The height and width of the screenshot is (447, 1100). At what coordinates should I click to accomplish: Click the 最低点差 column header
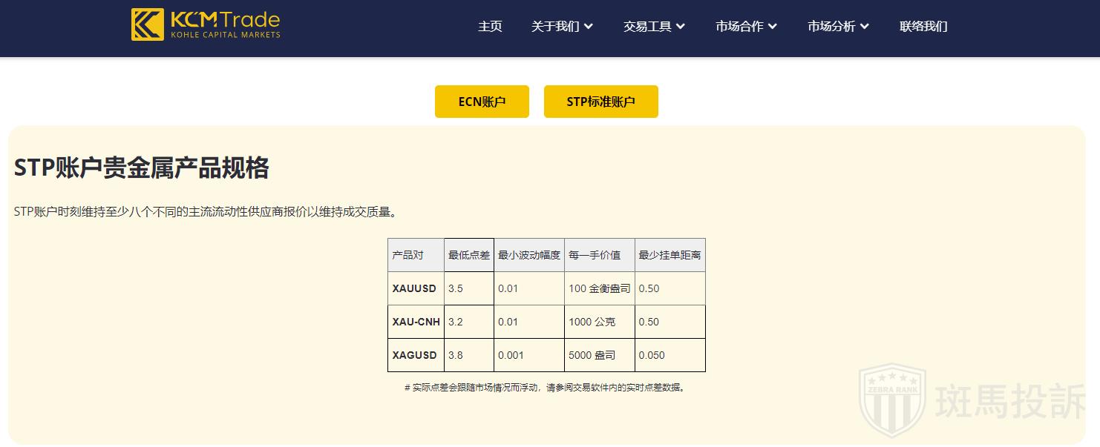[x=468, y=255]
